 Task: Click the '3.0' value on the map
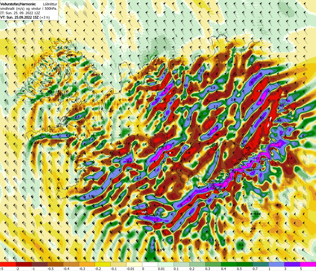coord(91,196)
